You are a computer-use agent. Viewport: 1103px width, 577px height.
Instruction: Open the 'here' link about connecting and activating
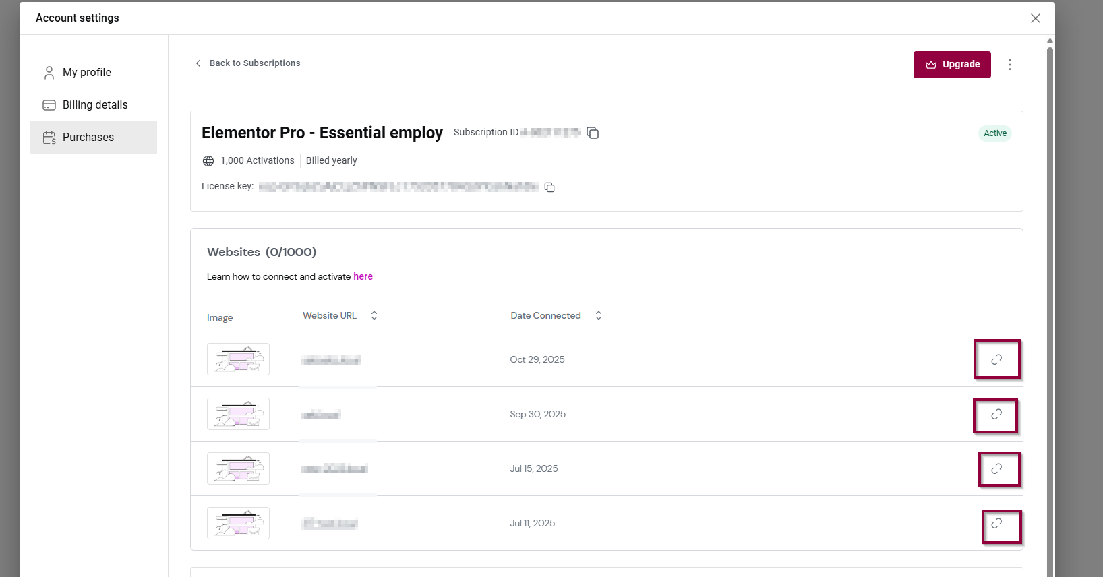pos(363,276)
